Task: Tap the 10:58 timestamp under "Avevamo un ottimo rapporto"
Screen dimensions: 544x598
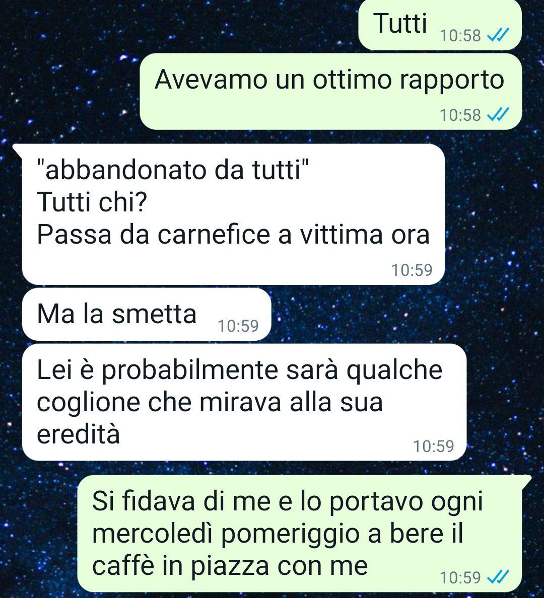Action: click(460, 115)
